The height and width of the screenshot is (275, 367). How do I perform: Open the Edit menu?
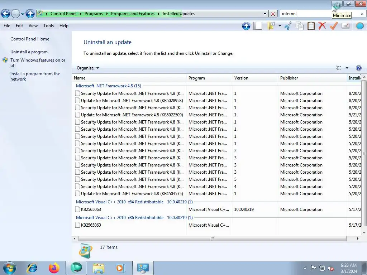[x=19, y=26]
